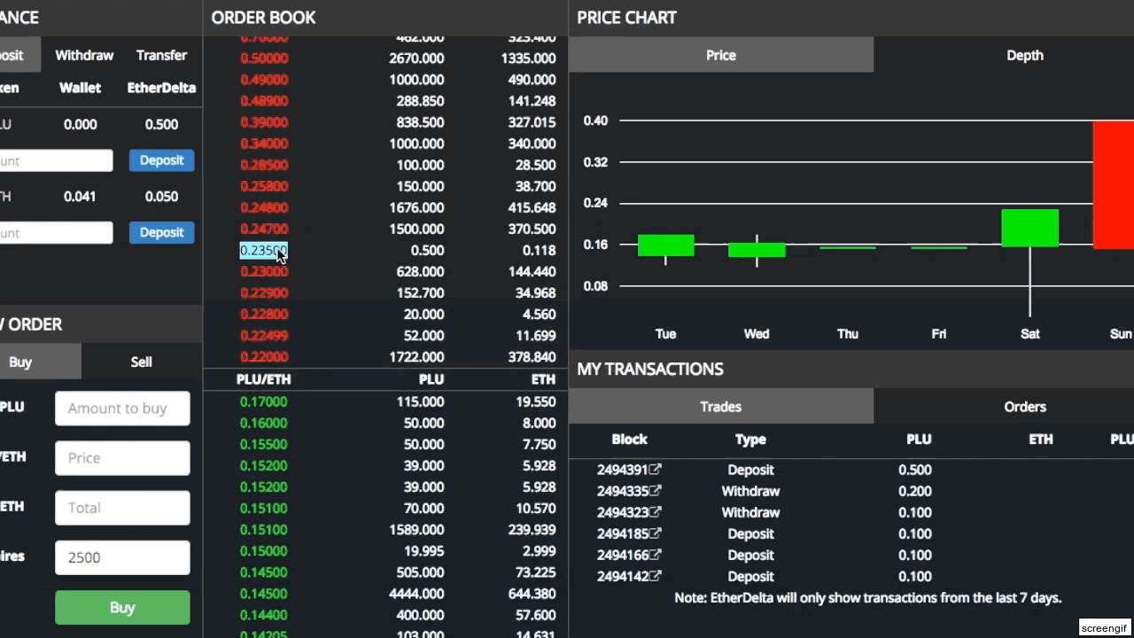The image size is (1134, 638).
Task: Show the Price chart tab
Action: (x=721, y=55)
